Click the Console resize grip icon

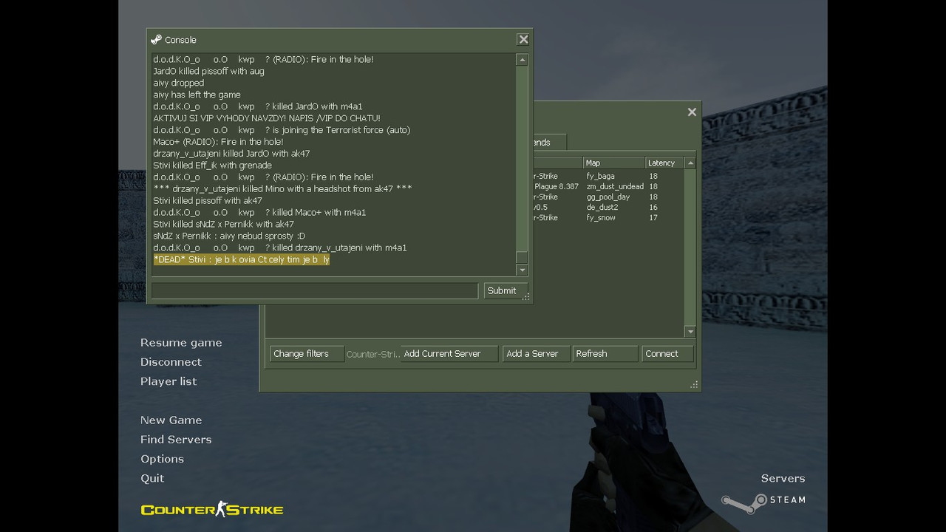coord(526,297)
